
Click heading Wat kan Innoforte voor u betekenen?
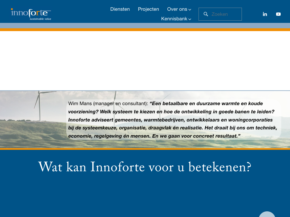pos(145,167)
